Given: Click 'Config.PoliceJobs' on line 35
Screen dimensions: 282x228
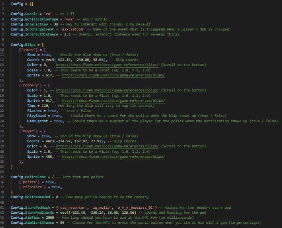Looking at the screenshot, I should 28,177.
